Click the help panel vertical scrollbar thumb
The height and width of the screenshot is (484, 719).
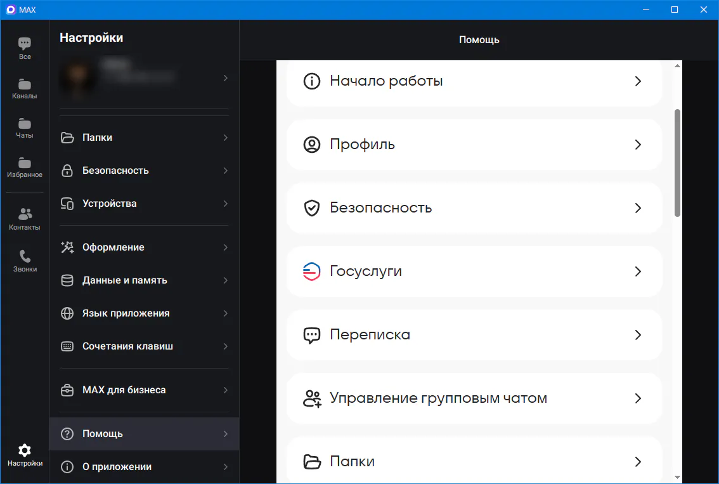click(677, 163)
